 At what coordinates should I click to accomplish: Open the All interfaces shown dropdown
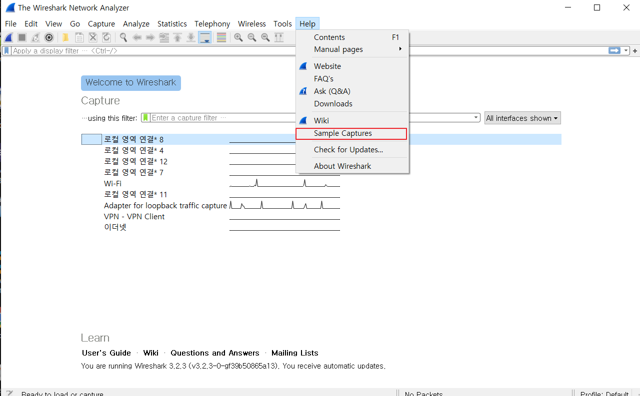point(522,118)
